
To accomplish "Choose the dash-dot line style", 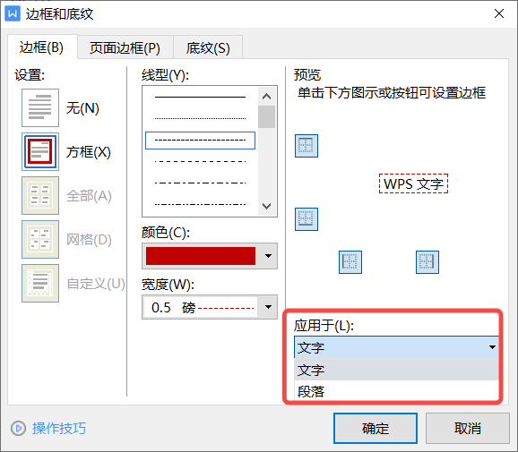I will coord(200,183).
